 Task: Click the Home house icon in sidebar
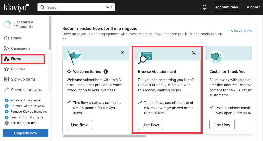pyautogui.click(x=6, y=38)
